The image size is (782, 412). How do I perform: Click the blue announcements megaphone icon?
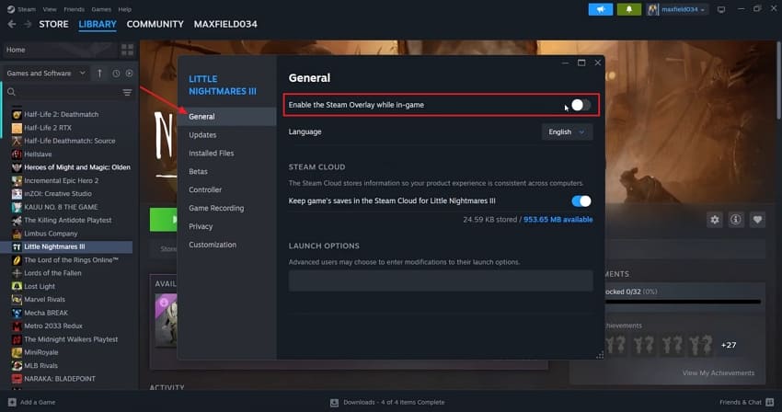tap(601, 9)
